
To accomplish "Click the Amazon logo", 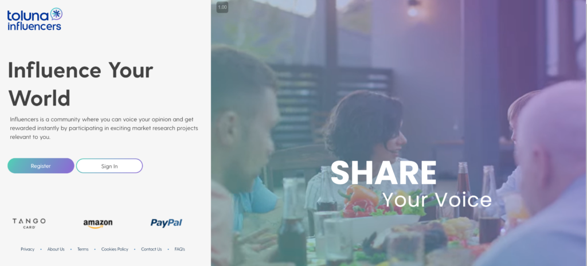I will click(x=97, y=223).
